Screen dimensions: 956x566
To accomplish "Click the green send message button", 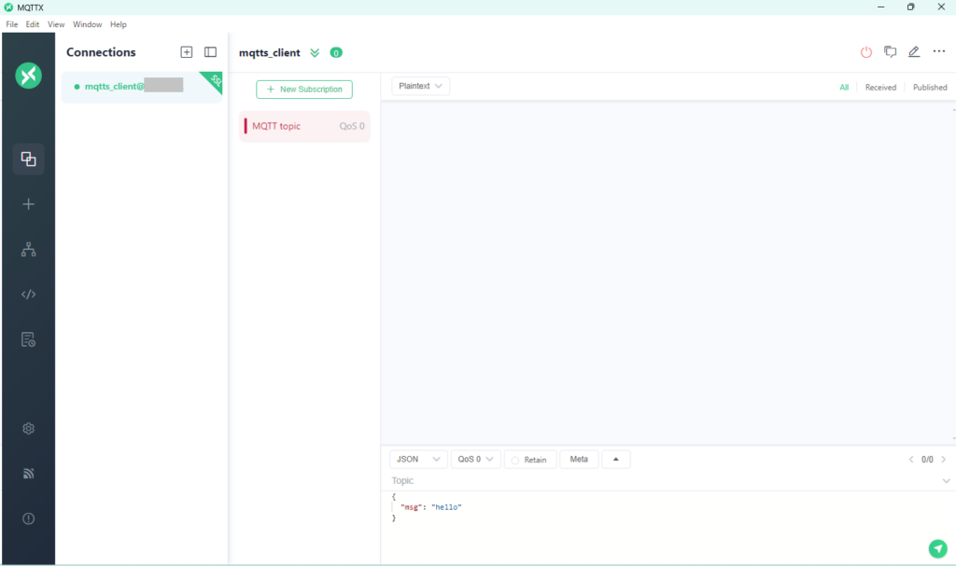I will point(937,548).
